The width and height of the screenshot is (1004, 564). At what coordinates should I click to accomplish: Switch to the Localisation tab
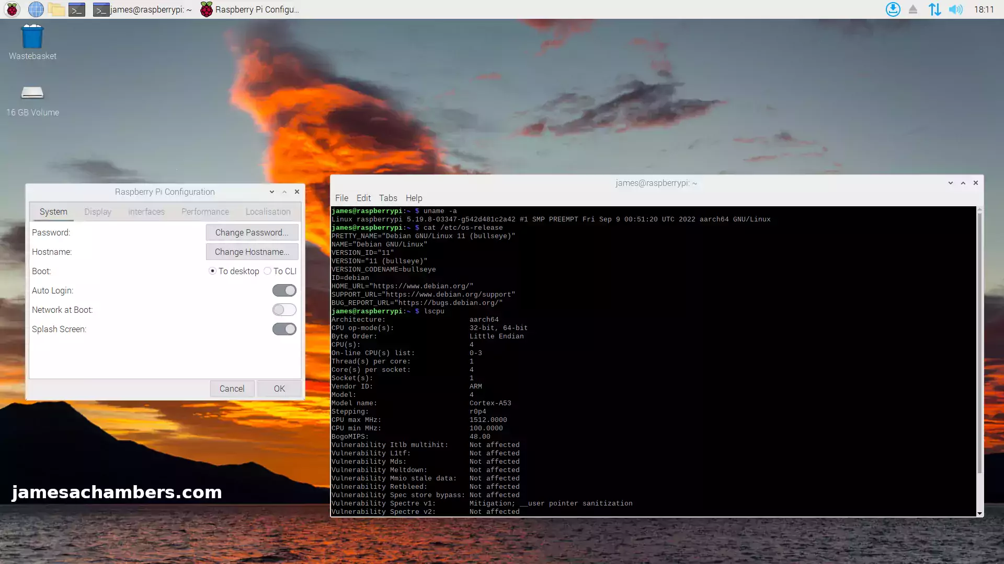pos(268,211)
